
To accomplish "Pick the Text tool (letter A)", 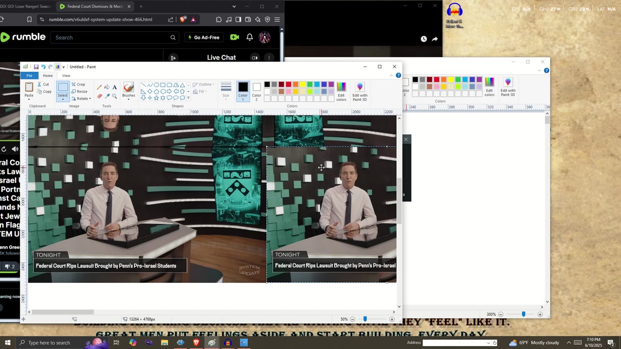I will coord(114,87).
